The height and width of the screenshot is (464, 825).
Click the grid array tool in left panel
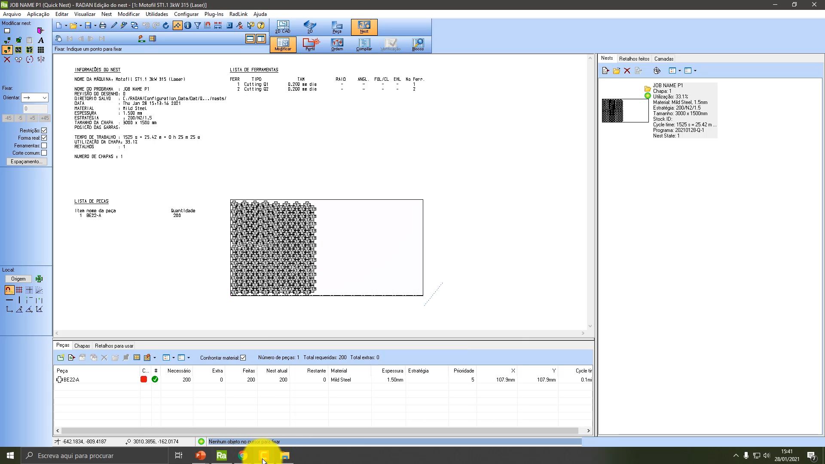coord(41,50)
